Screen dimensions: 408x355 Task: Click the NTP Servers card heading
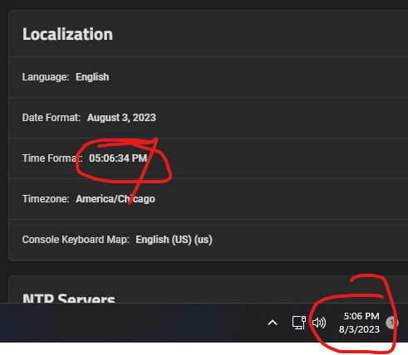[x=69, y=298]
